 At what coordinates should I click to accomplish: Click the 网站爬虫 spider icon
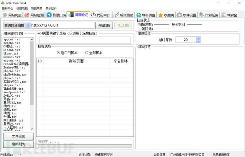pos(5,15)
